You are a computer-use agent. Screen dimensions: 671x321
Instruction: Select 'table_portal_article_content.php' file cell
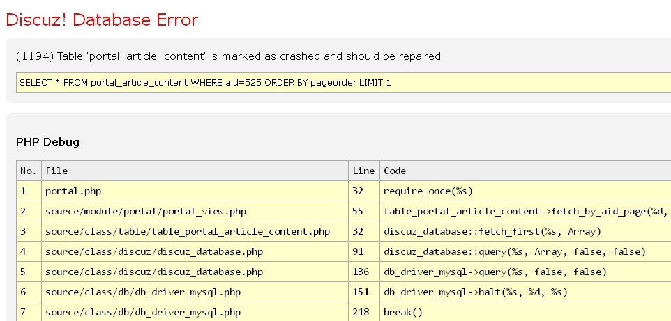coord(195,232)
